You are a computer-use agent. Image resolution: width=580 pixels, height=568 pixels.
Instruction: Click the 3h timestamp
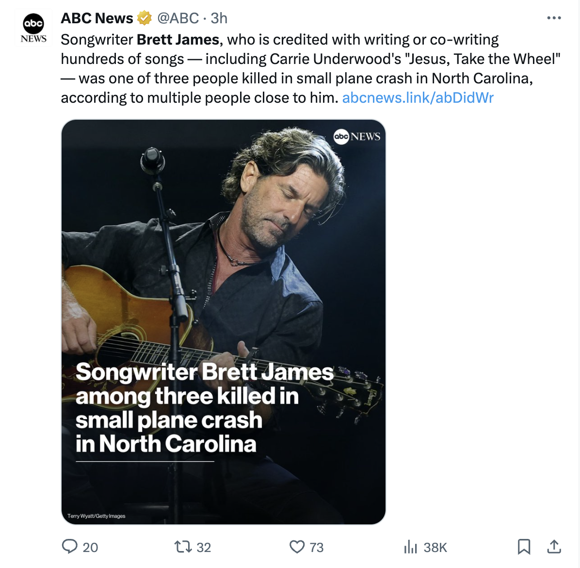(219, 18)
